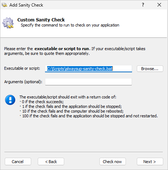Click the return code 100 not restarted line
The image size is (168, 170).
[x=89, y=116]
